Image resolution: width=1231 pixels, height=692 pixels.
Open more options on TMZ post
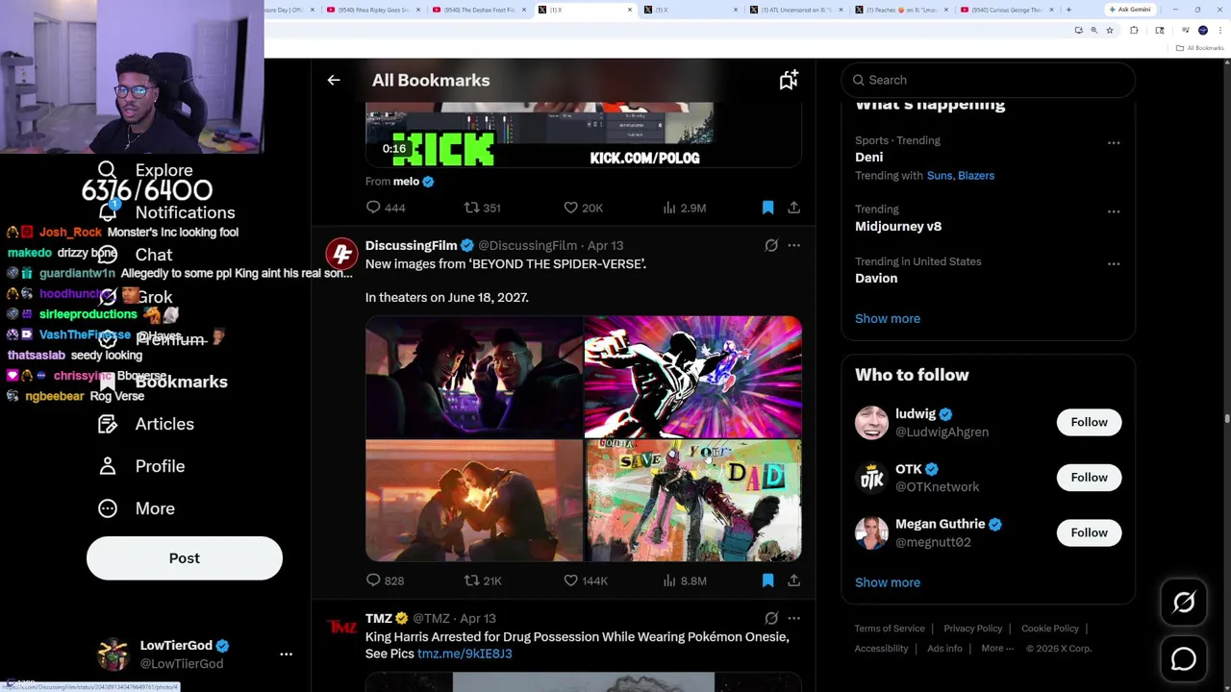[793, 618]
